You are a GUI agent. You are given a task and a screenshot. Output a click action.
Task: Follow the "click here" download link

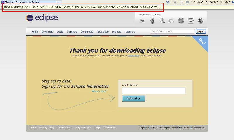pyautogui.click(x=133, y=55)
